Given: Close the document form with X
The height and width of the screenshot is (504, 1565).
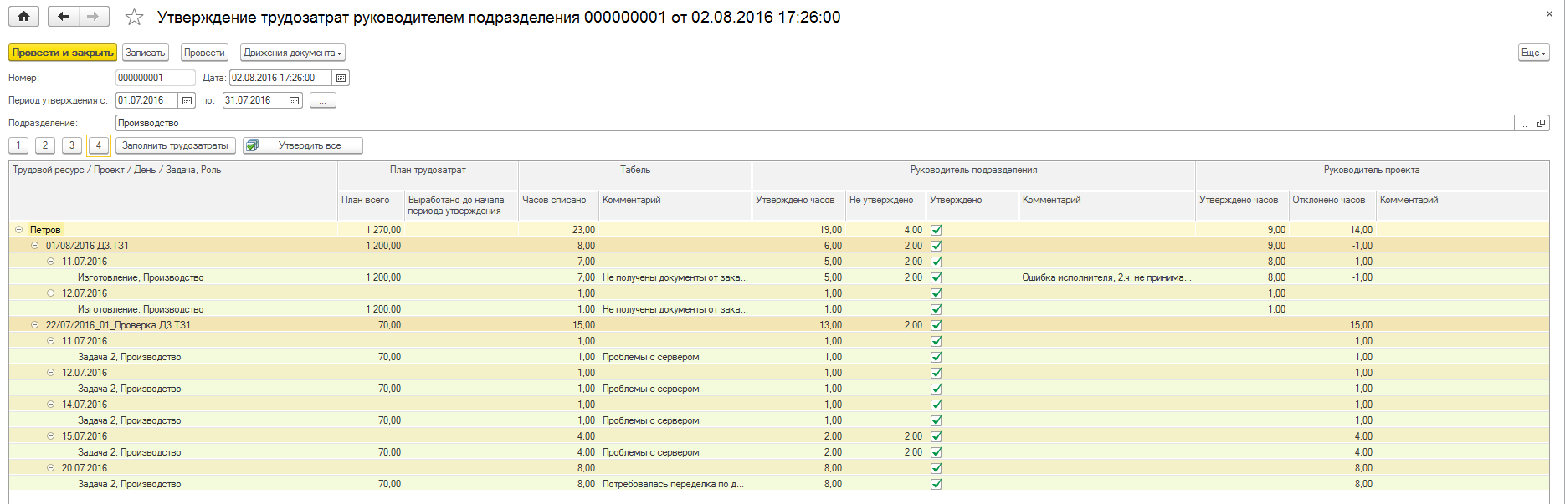Looking at the screenshot, I should 1549,14.
